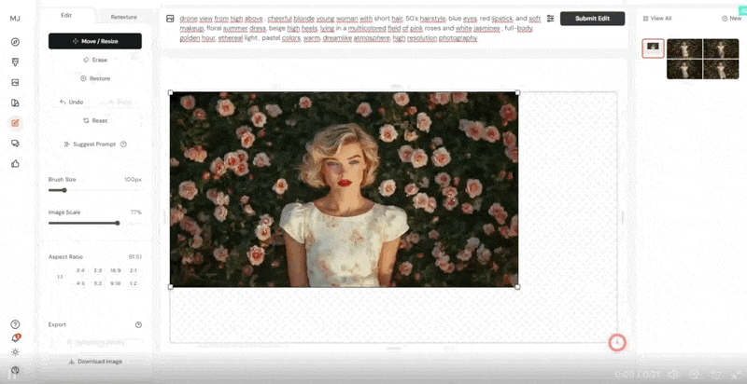
Task: Click the video fullscreen icon
Action: click(x=736, y=375)
